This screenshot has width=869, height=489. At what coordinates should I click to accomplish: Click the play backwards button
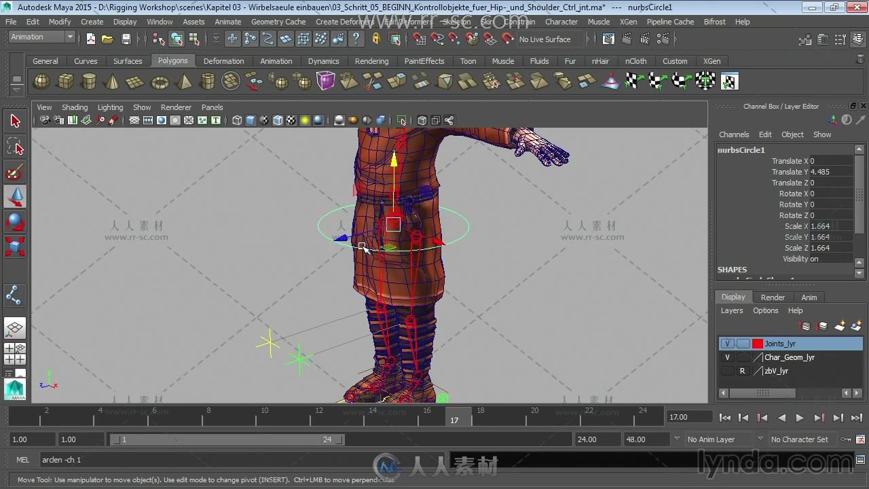coord(781,418)
